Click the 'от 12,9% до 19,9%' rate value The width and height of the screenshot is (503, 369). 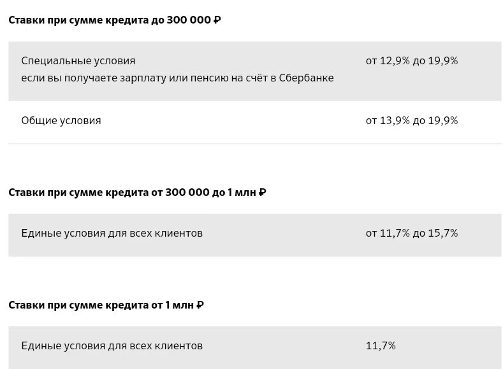click(x=412, y=61)
